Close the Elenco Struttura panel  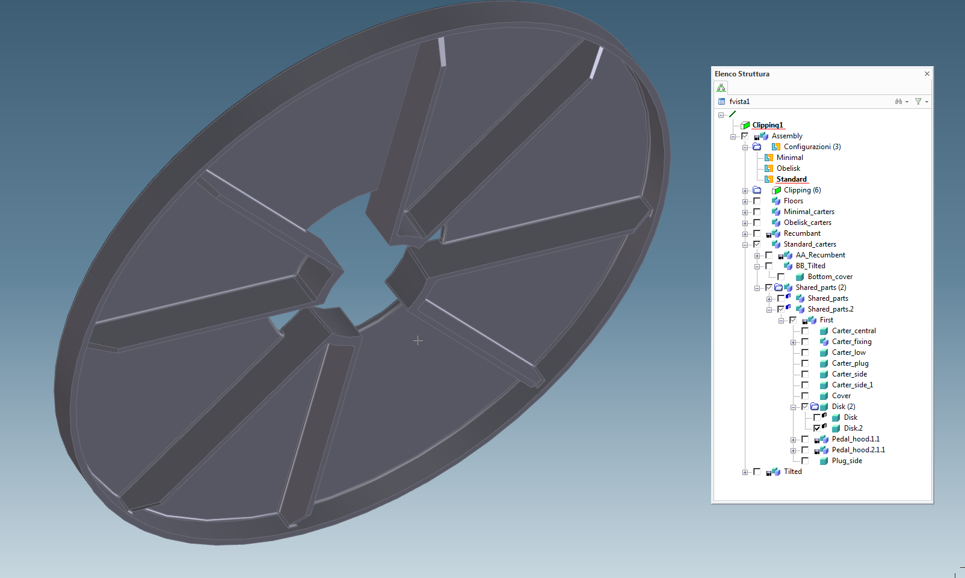(926, 74)
